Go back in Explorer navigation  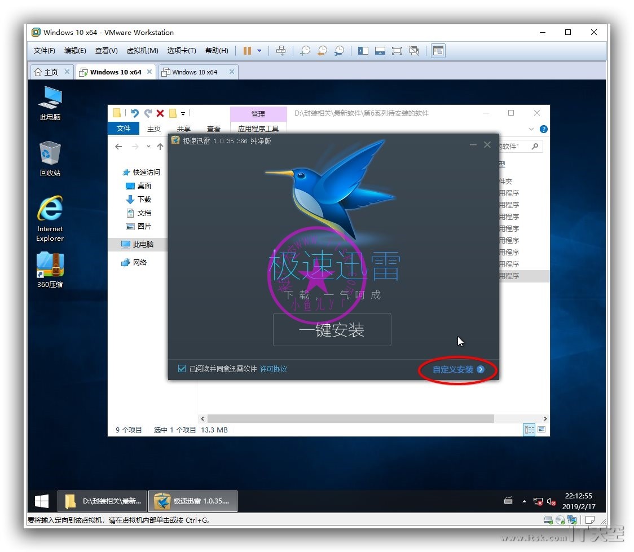point(118,147)
